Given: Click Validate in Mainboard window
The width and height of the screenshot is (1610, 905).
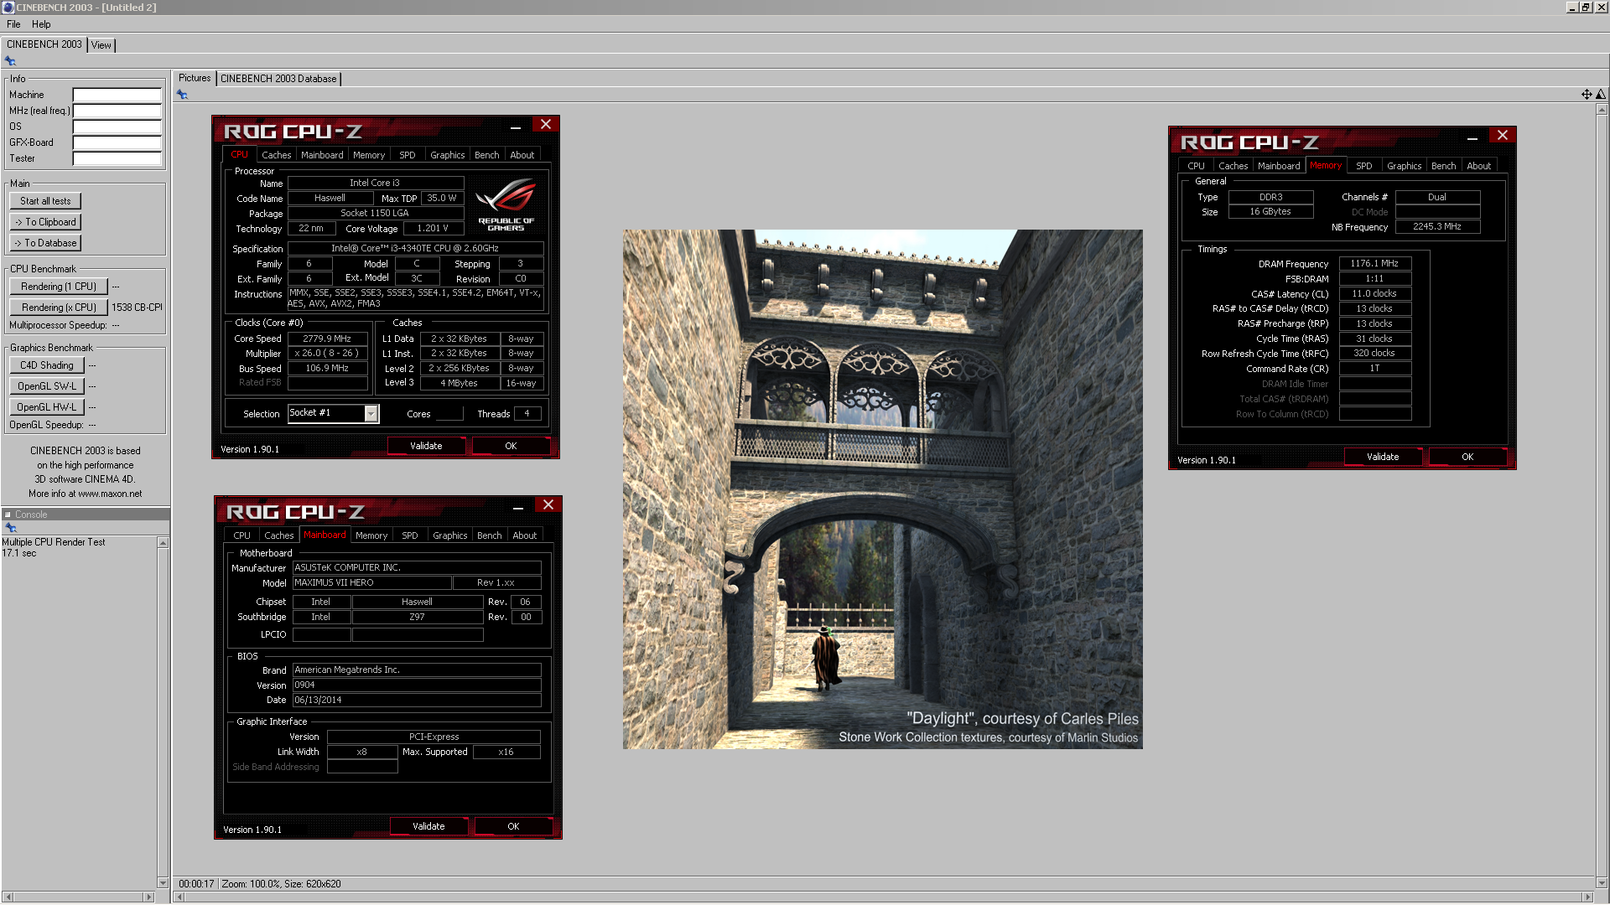Looking at the screenshot, I should point(428,826).
